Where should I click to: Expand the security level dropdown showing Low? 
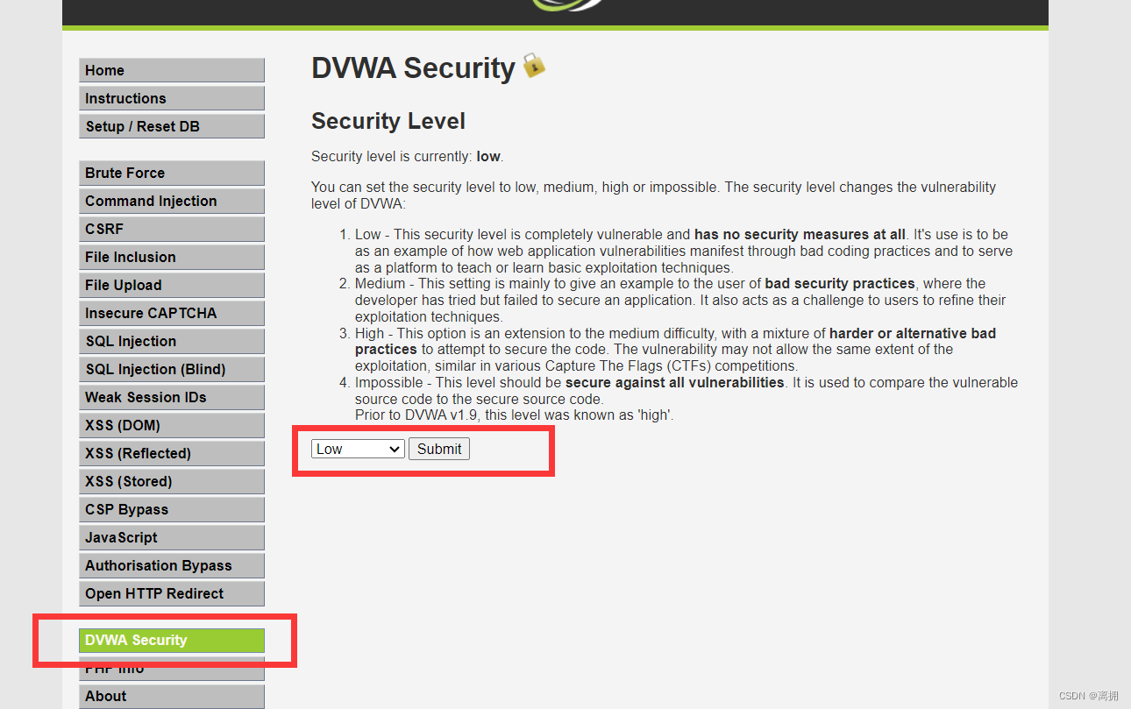pyautogui.click(x=358, y=449)
